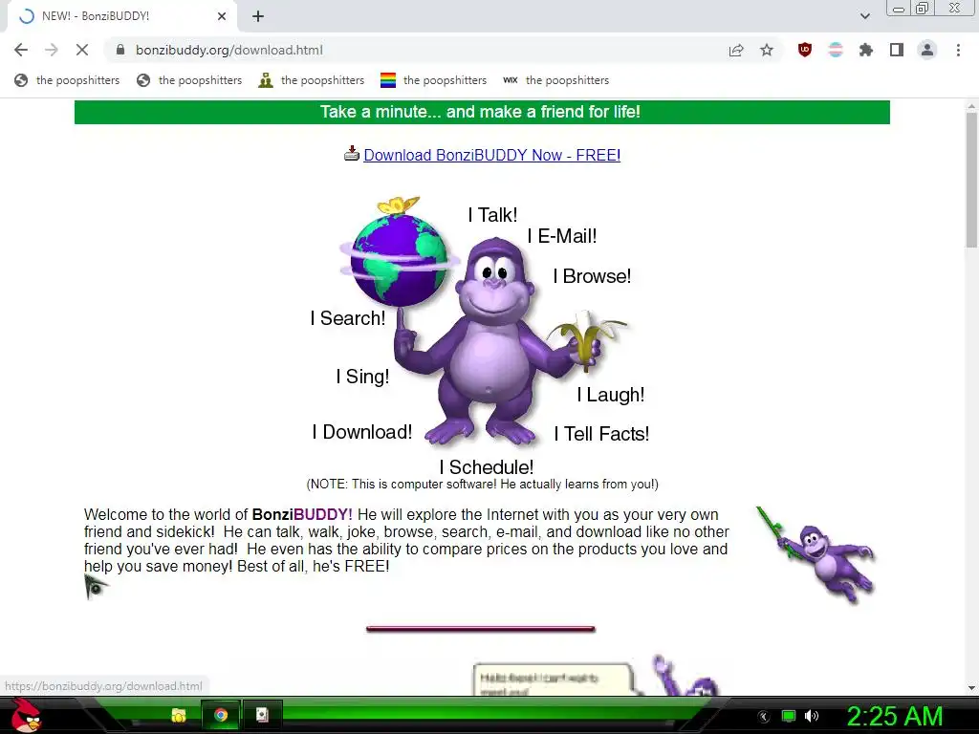Open the rainbow flag bookmark

pyautogui.click(x=434, y=80)
